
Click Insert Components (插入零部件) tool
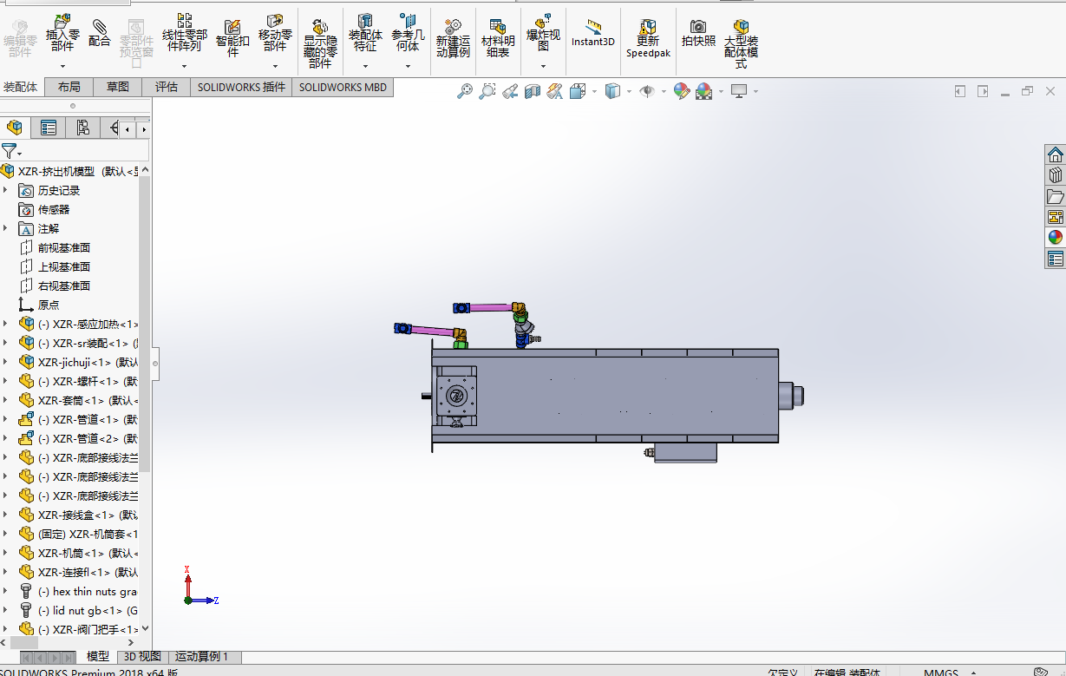tap(62, 32)
